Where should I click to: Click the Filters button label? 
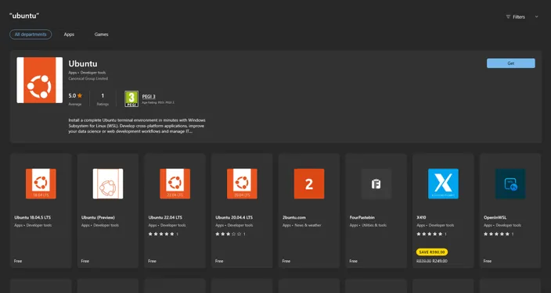click(x=519, y=17)
